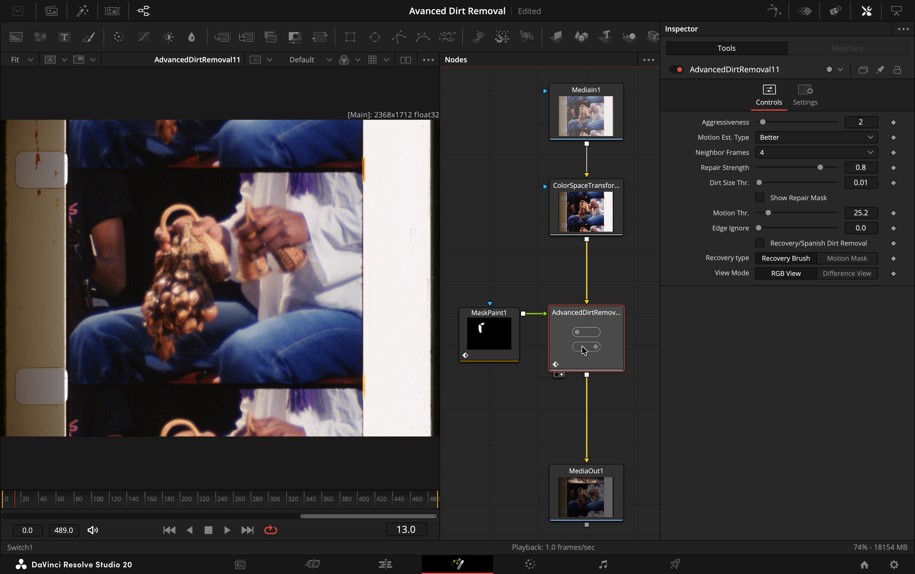
Task: Switch to the Settings tab
Action: (x=805, y=95)
